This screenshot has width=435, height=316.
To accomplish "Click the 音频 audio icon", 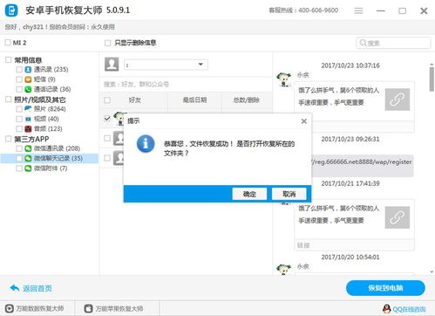I will tap(28, 128).
